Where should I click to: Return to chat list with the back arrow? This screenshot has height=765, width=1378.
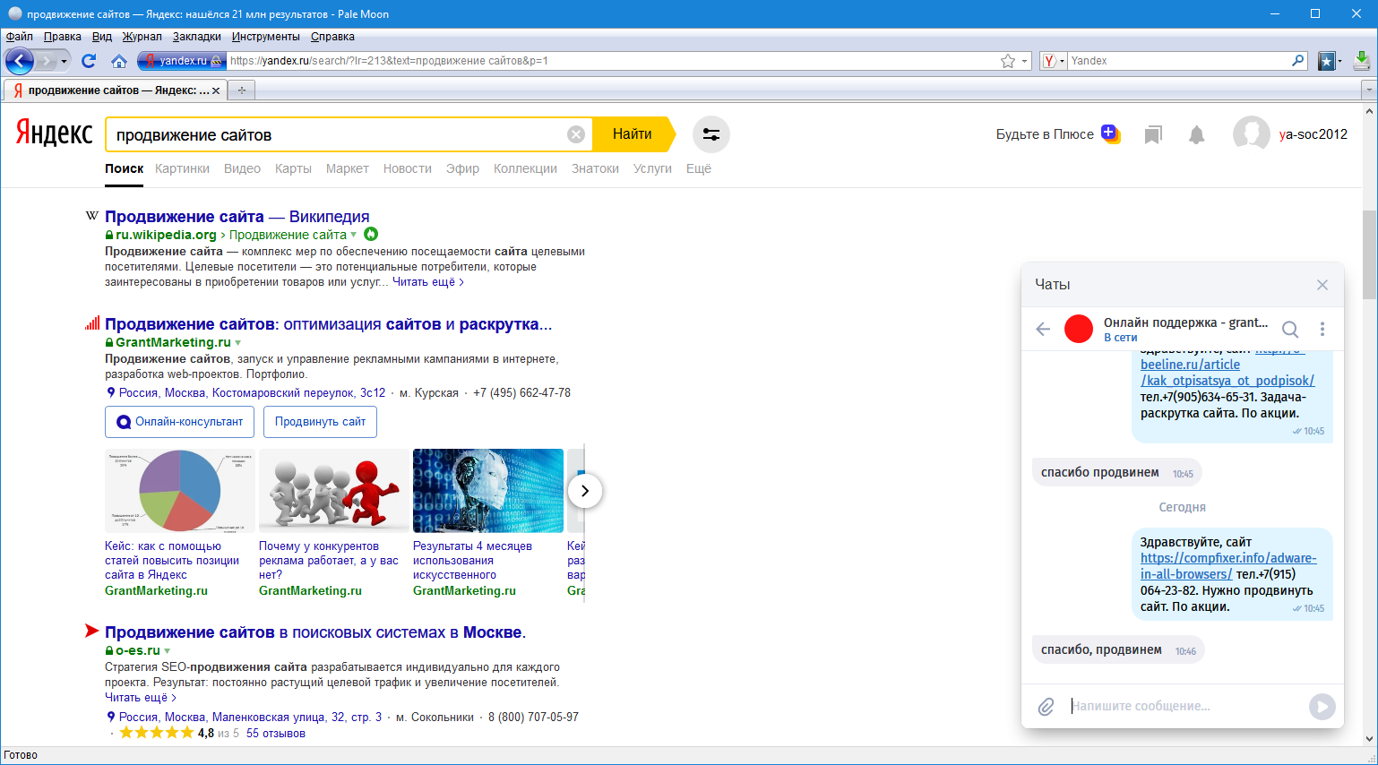point(1043,329)
